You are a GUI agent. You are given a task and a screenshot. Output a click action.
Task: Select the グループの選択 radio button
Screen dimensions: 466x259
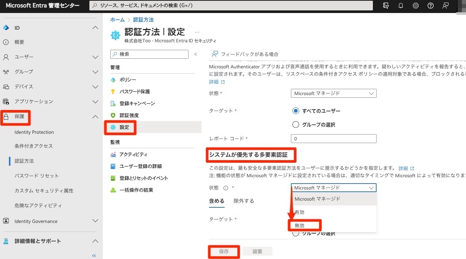296,125
